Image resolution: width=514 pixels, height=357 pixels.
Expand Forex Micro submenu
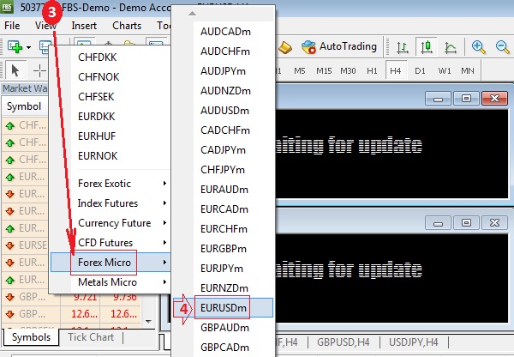coord(111,262)
